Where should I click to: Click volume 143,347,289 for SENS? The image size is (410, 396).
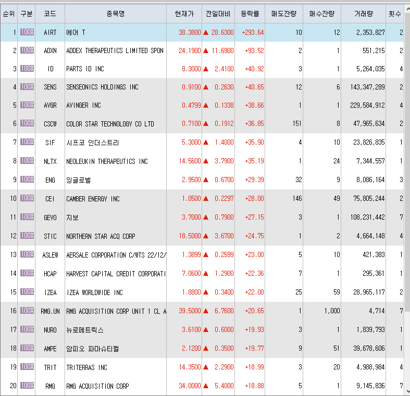point(368,87)
